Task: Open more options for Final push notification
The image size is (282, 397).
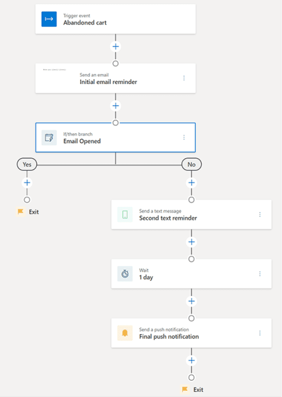Action: click(260, 333)
